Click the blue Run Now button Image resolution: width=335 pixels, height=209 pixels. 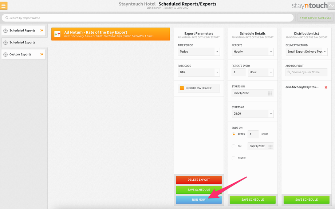pyautogui.click(x=199, y=200)
